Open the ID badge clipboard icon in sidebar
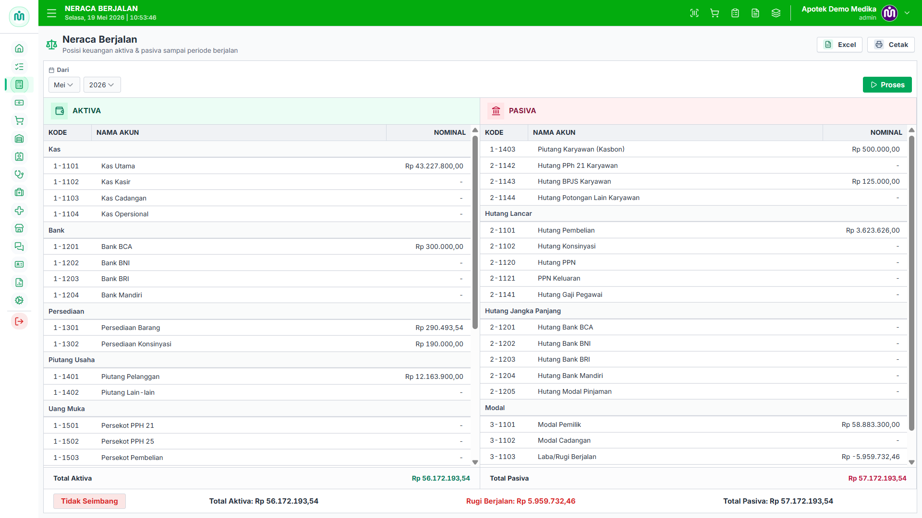922x518 pixels. [19, 156]
